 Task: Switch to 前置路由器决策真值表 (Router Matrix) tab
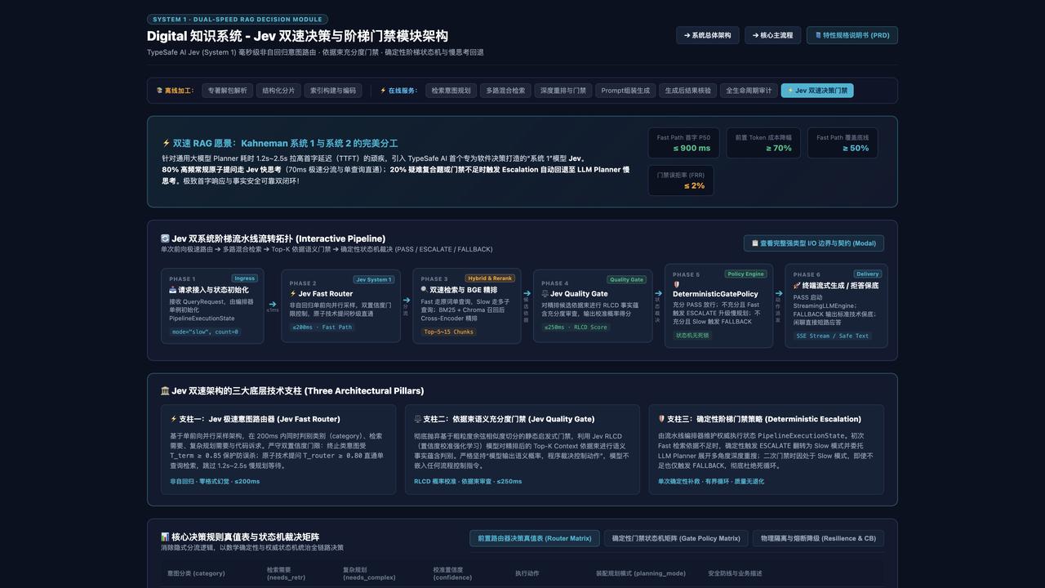pos(535,538)
